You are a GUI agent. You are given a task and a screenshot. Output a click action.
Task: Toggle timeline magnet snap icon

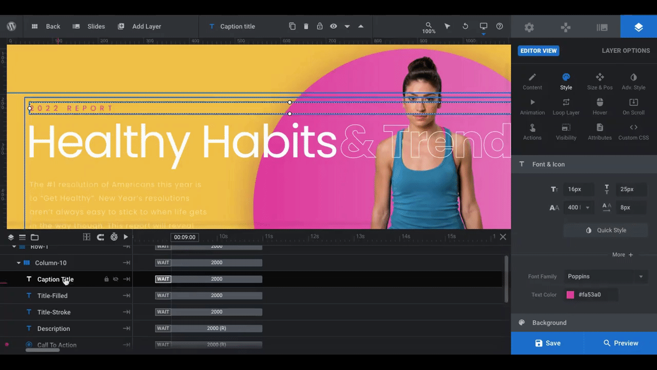[101, 237]
